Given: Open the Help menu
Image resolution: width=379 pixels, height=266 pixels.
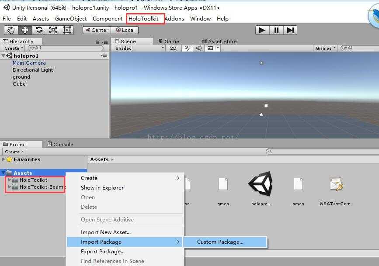Looking at the screenshot, I should click(x=223, y=19).
